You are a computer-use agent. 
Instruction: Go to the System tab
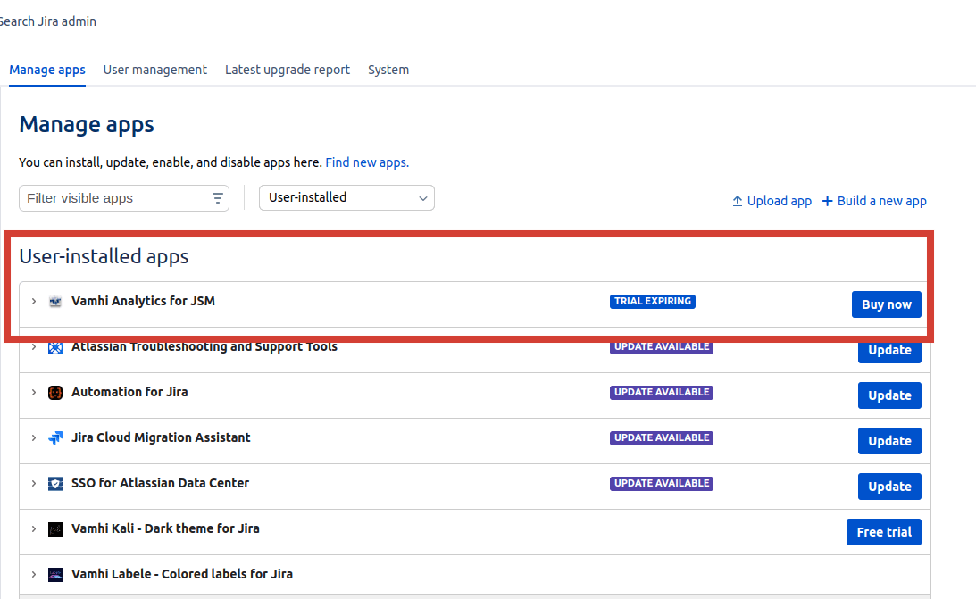pyautogui.click(x=388, y=70)
